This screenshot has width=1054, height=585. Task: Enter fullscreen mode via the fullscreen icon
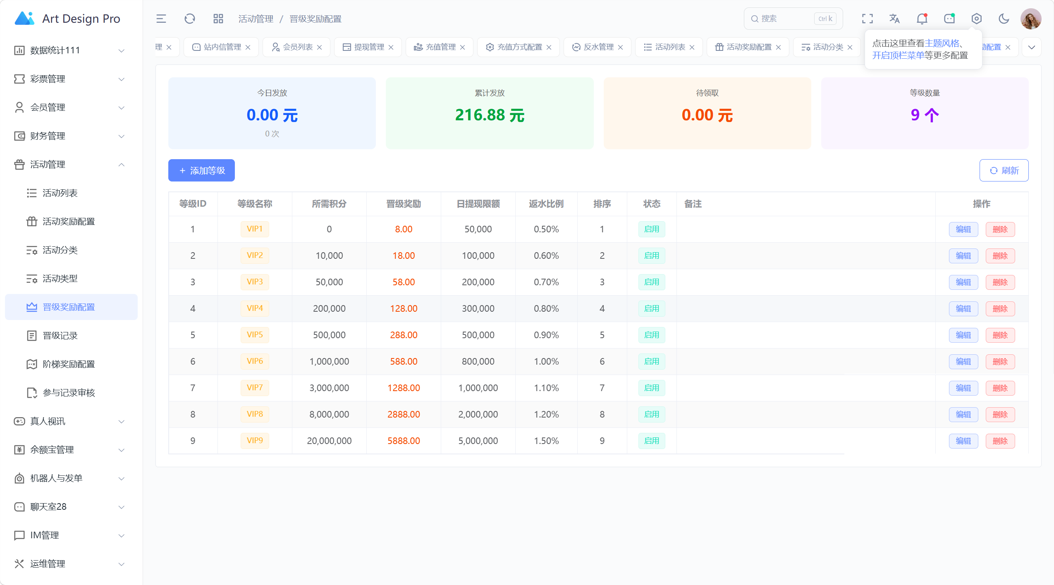pyautogui.click(x=867, y=19)
